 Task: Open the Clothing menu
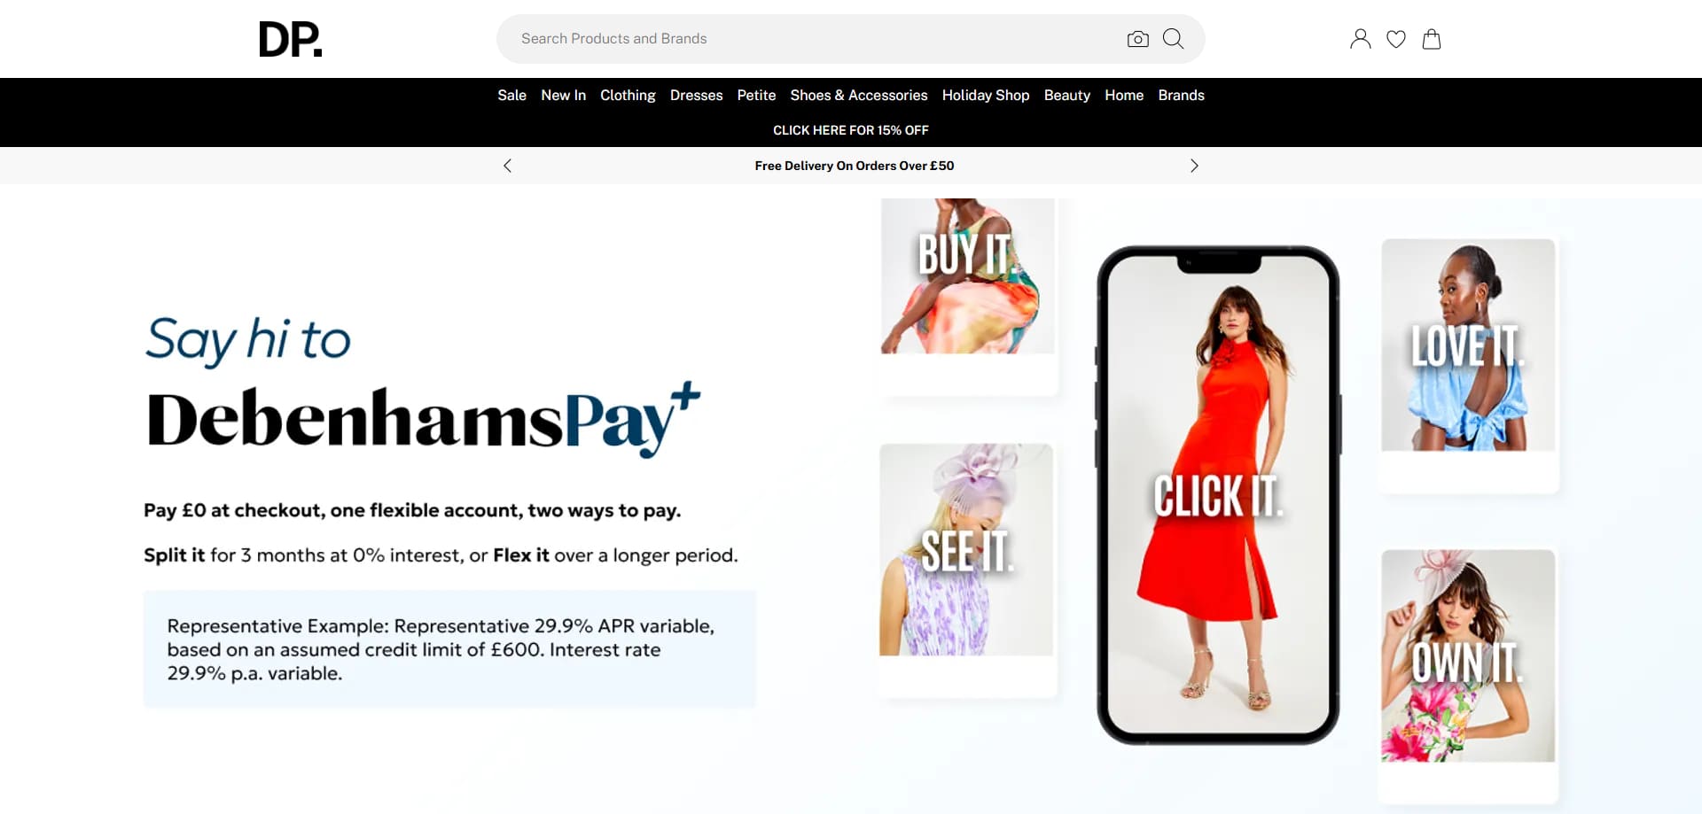click(628, 95)
